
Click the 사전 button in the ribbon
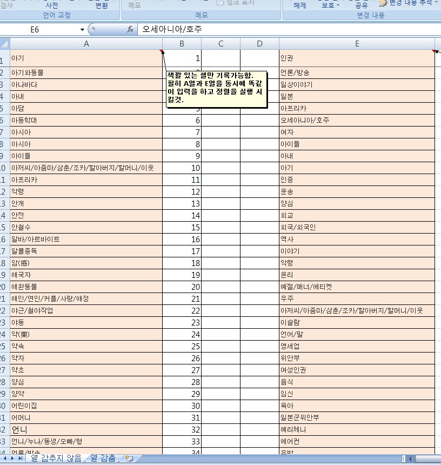click(52, 5)
